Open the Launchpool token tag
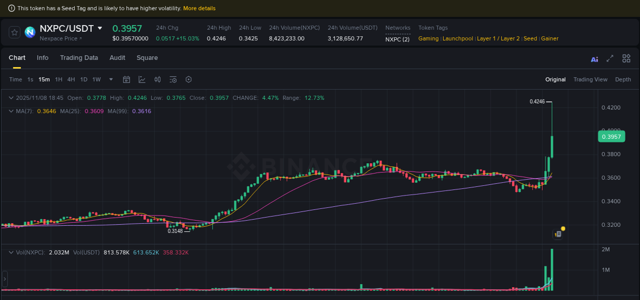640x300 pixels. pyautogui.click(x=458, y=38)
